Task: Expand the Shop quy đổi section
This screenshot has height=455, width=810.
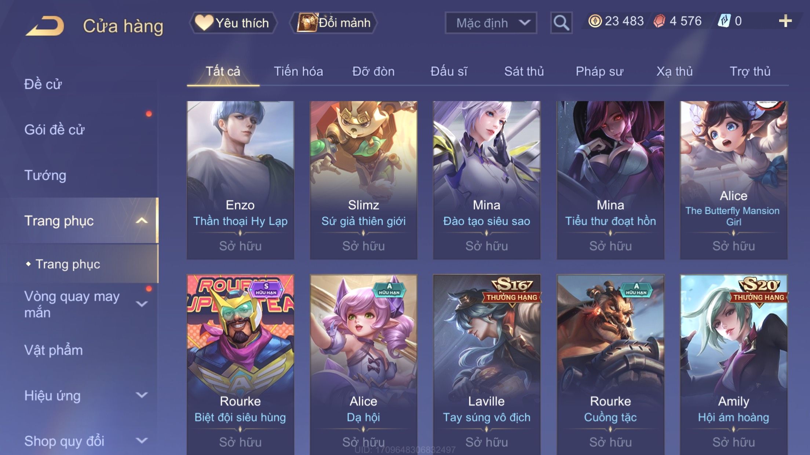Action: coord(142,440)
